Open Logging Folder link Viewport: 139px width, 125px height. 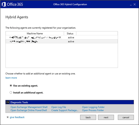point(93,107)
